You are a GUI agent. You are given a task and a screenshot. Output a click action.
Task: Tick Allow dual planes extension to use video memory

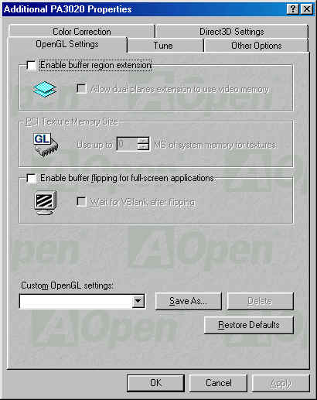coord(82,89)
